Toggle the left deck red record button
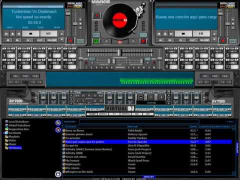The image size is (240, 180). (70, 40)
